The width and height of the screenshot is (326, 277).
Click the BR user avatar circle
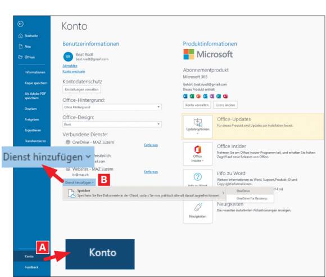click(68, 57)
